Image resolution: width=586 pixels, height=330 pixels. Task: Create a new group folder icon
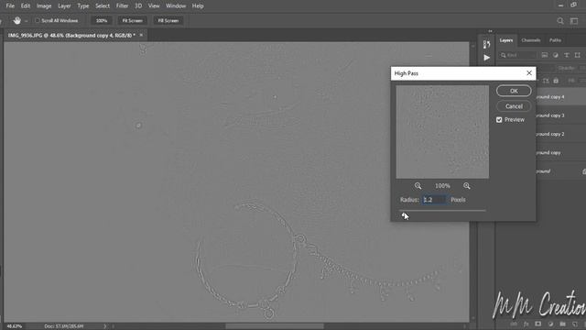[563, 324]
